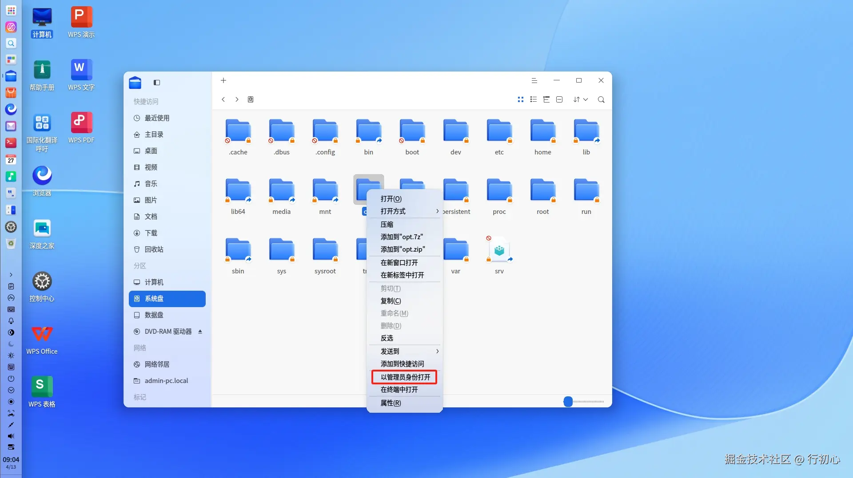Expand the 打开方式 submenu
The height and width of the screenshot is (478, 853).
pos(405,211)
